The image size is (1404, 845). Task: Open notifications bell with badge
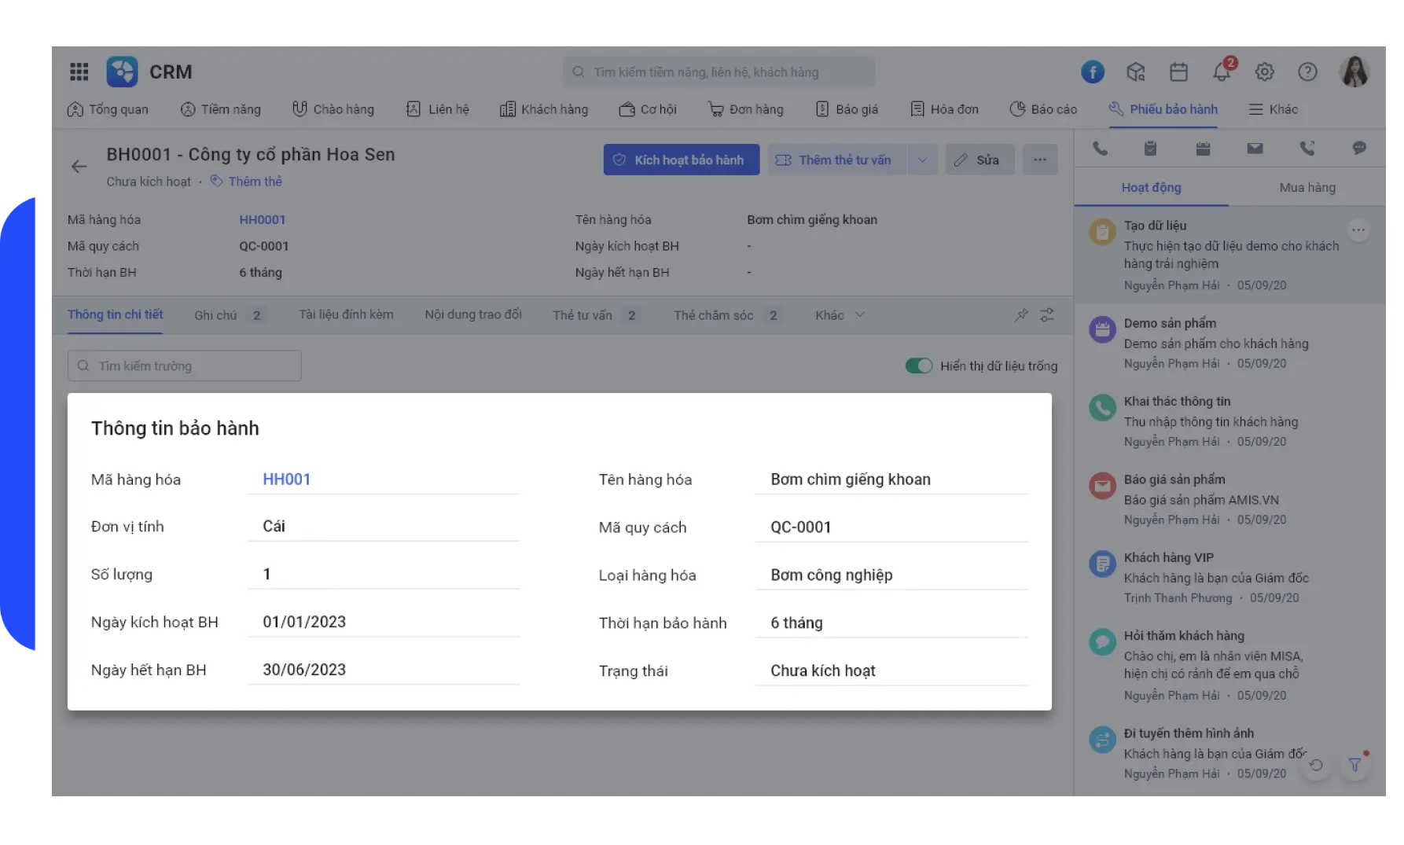point(1222,70)
